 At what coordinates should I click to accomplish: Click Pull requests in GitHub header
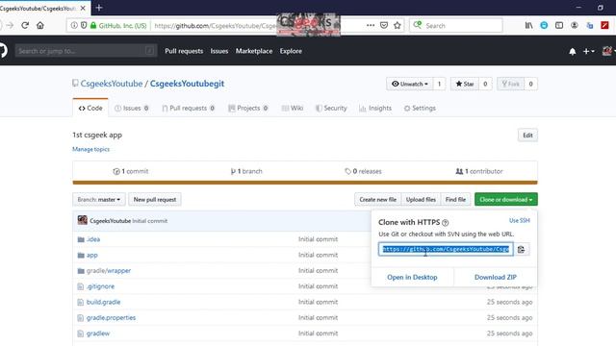(184, 51)
